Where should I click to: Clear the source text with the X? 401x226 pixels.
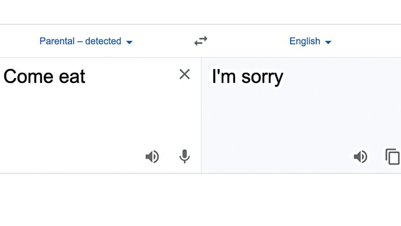[184, 74]
